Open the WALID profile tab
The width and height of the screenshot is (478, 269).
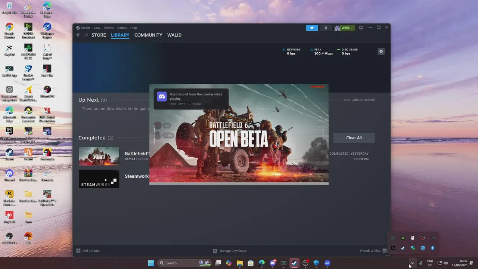pos(174,35)
